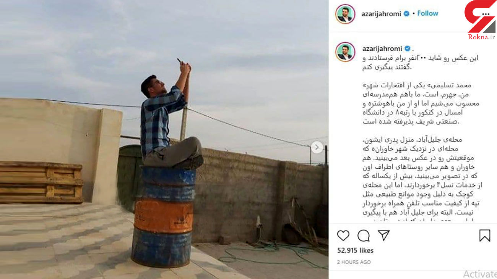This screenshot has width=497, height=279.
Task: Click the blue and orange barrel in photo
Action: click(x=163, y=216)
